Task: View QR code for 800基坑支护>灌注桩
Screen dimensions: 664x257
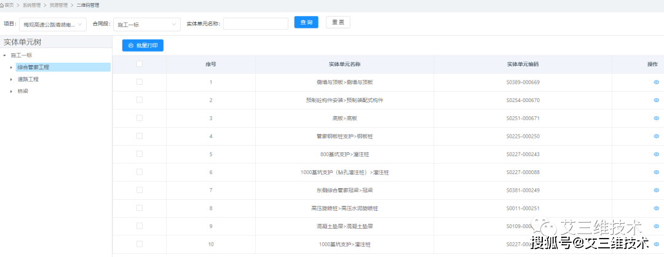Action: [x=657, y=154]
